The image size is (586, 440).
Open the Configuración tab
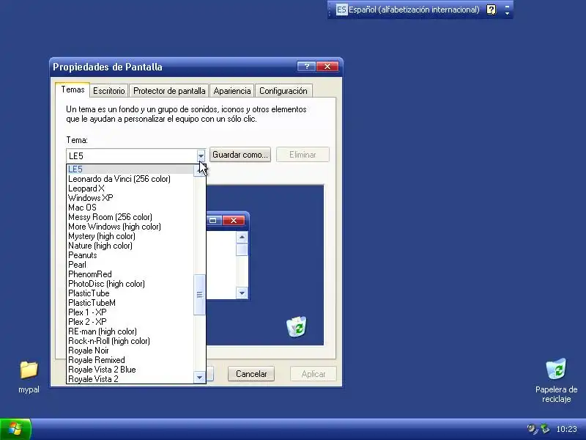283,91
